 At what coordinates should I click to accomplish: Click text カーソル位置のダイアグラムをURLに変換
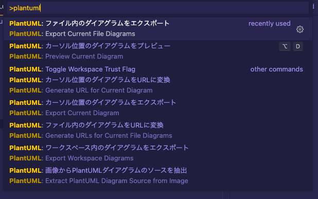tap(108, 80)
